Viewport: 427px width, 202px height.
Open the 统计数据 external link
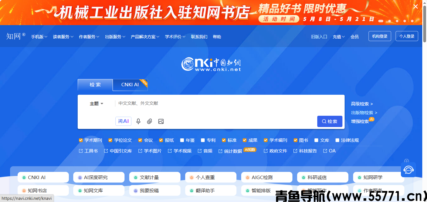(x=230, y=151)
